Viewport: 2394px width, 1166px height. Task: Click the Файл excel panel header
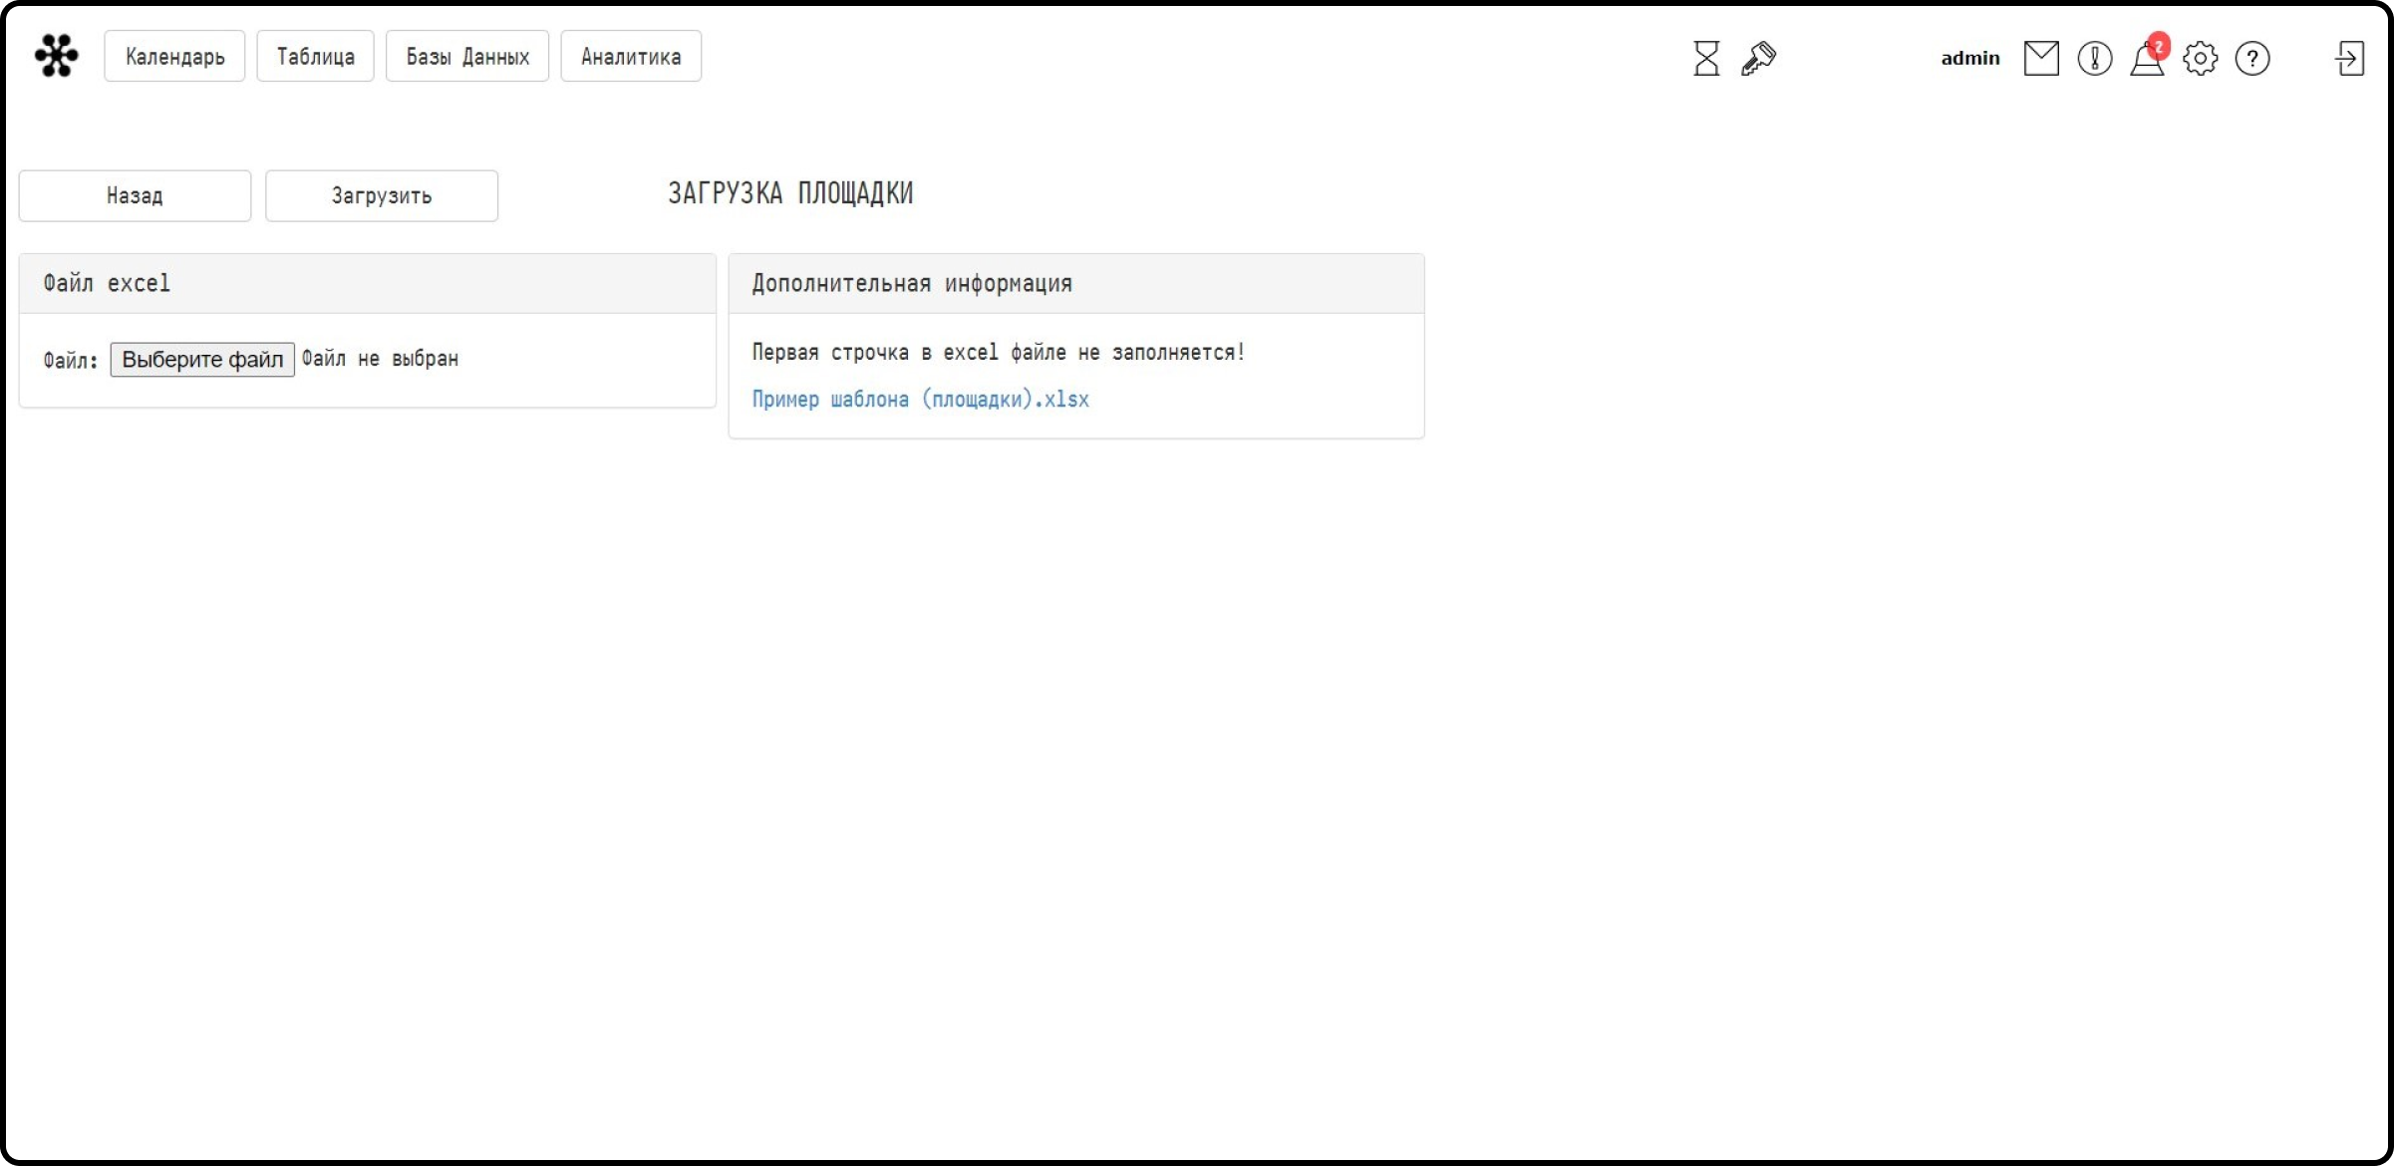pos(368,284)
